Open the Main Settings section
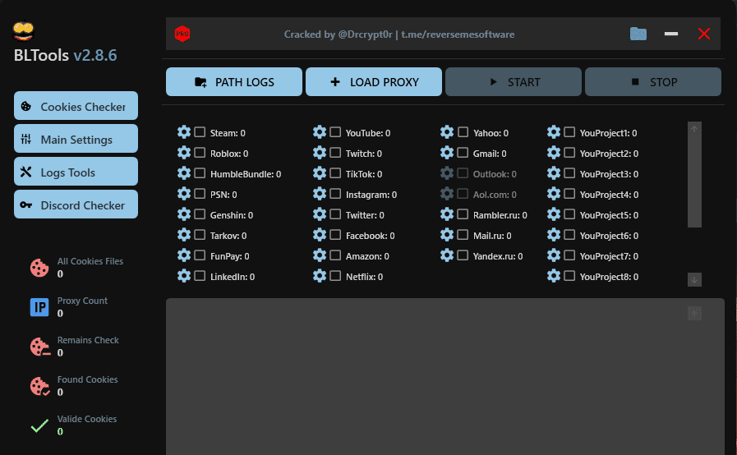This screenshot has height=455, width=737. (76, 139)
